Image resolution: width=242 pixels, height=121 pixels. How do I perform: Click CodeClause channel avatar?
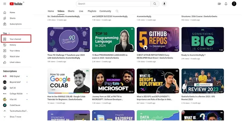click(x=5, y=105)
